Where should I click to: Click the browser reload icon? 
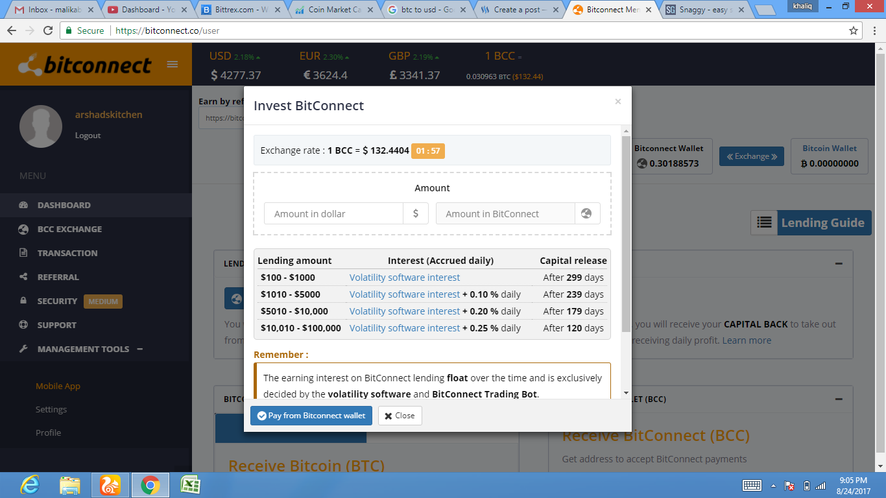pos(48,30)
